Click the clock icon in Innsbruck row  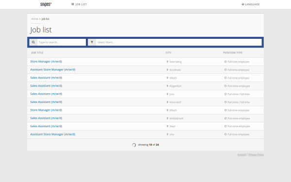(226, 70)
